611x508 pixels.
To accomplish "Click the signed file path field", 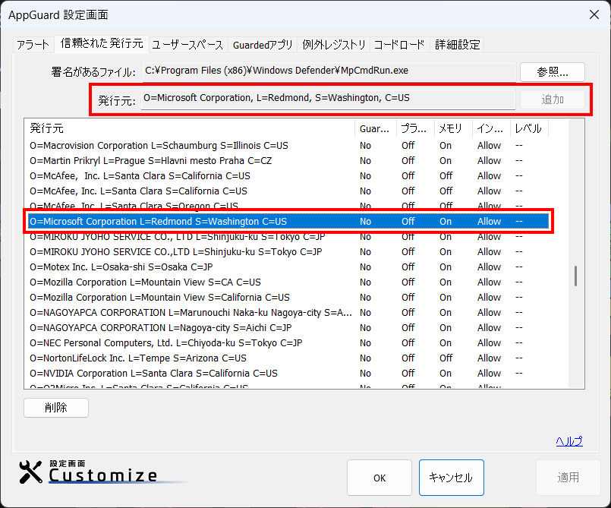I will coord(328,72).
